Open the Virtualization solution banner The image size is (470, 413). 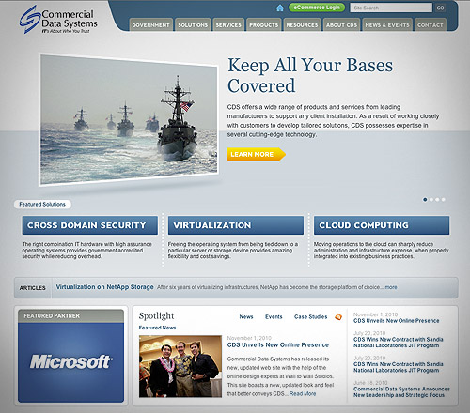click(236, 225)
